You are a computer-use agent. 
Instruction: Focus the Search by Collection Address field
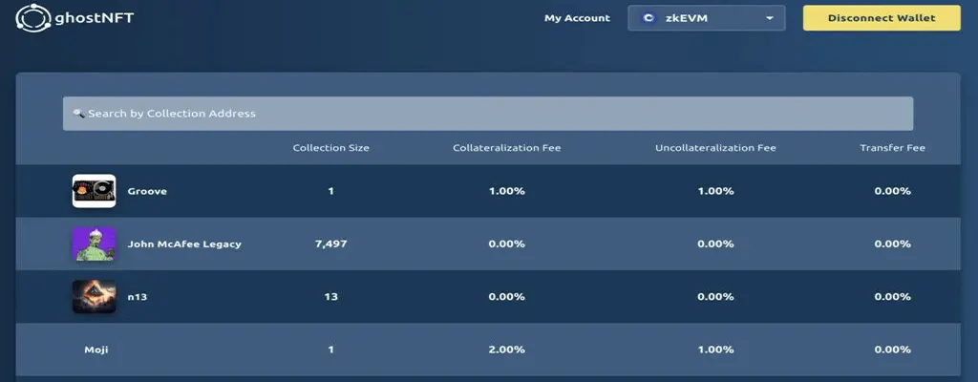coord(488,114)
